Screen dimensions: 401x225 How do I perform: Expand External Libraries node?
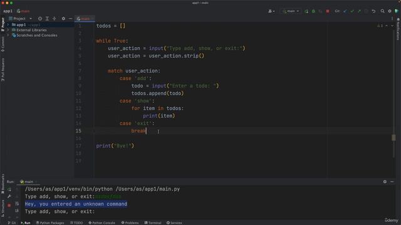8,30
